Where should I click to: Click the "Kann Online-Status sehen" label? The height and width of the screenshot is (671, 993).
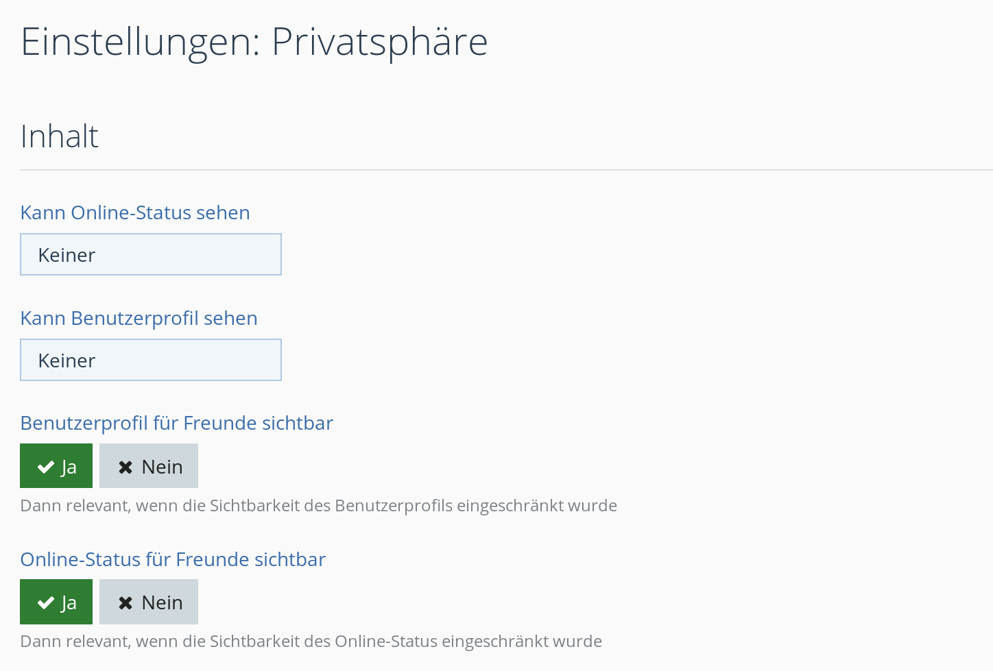(135, 212)
